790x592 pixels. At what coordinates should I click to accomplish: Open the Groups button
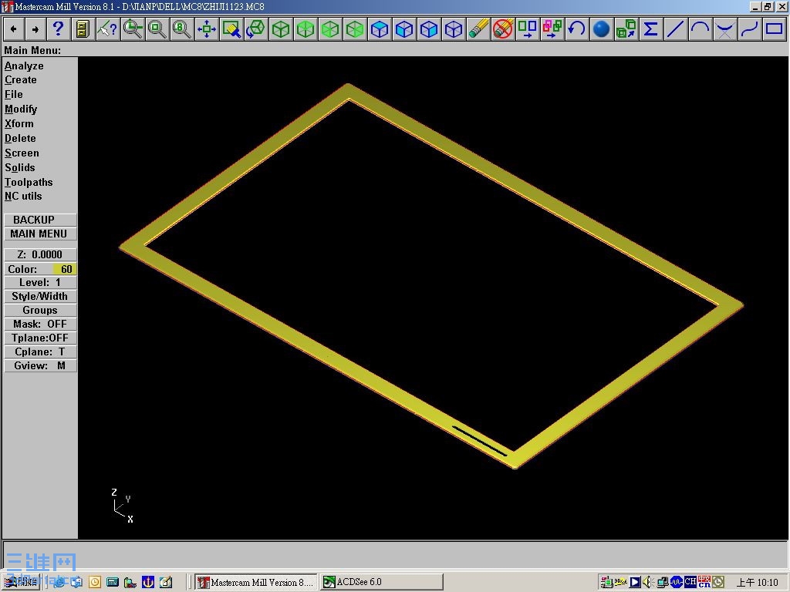coord(40,311)
